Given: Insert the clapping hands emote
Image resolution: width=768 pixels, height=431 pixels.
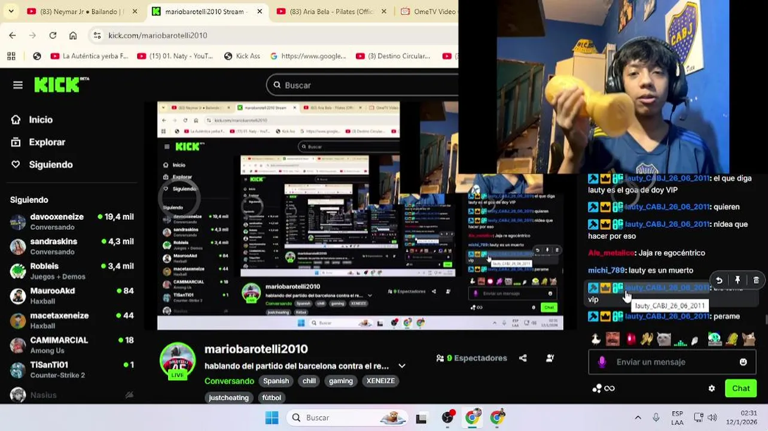Looking at the screenshot, I should pyautogui.click(x=647, y=339).
